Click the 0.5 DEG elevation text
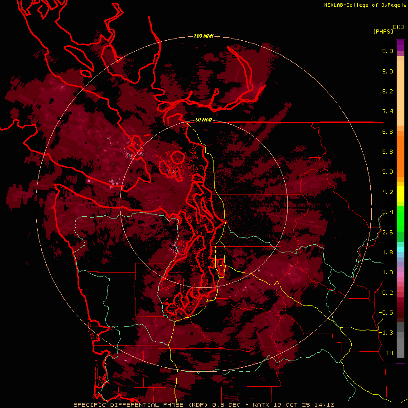Screen dimensions: 408x408 227,405
